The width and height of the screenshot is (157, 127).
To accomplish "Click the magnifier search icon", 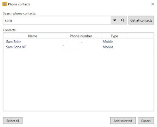I will click(122, 20).
